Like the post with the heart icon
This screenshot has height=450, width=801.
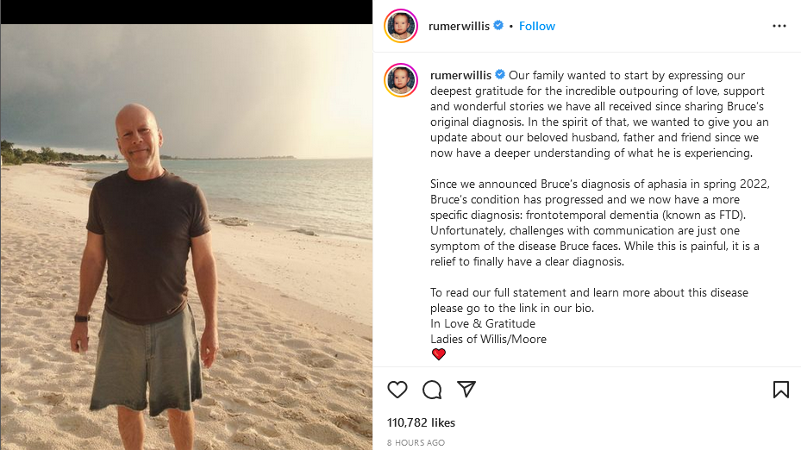click(397, 390)
